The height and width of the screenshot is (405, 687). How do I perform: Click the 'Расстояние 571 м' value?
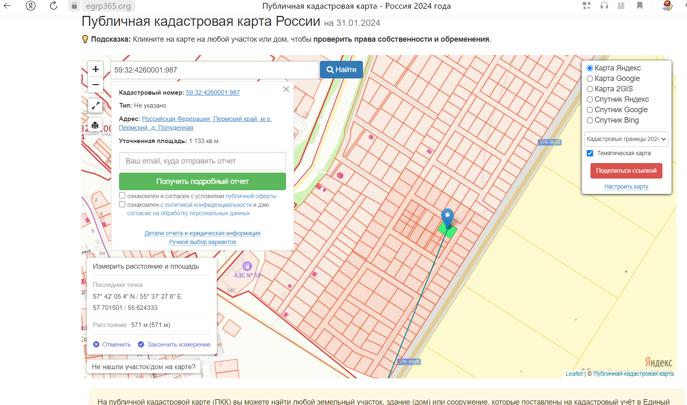[151, 325]
